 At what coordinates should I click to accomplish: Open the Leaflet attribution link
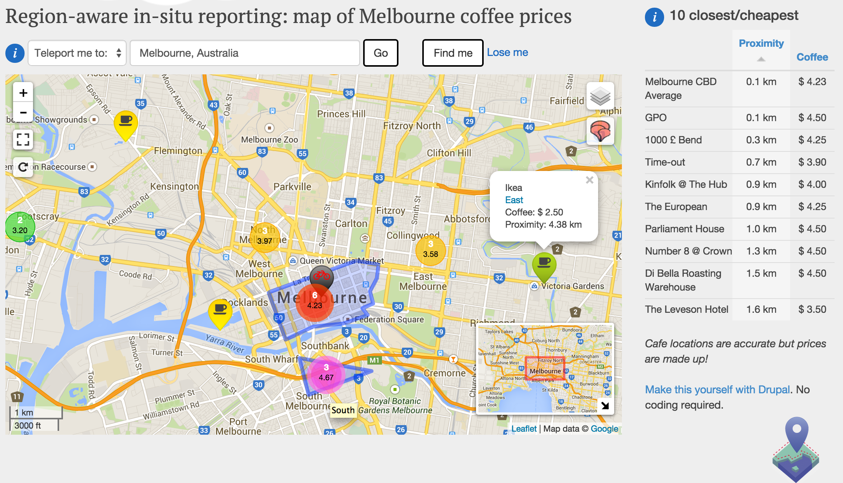coord(524,429)
